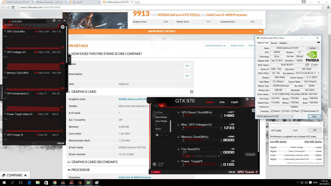Collapse GPU Clock,MHz graph

click(5, 31)
